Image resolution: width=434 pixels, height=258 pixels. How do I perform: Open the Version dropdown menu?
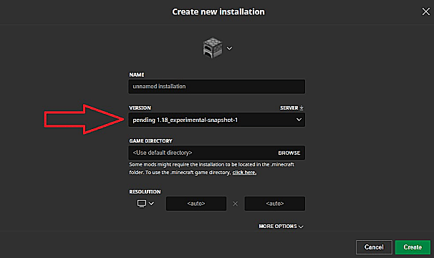(x=217, y=120)
